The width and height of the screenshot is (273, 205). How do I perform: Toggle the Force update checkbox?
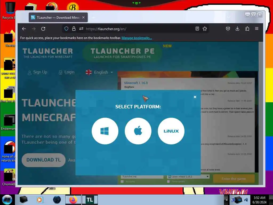coord(168,182)
